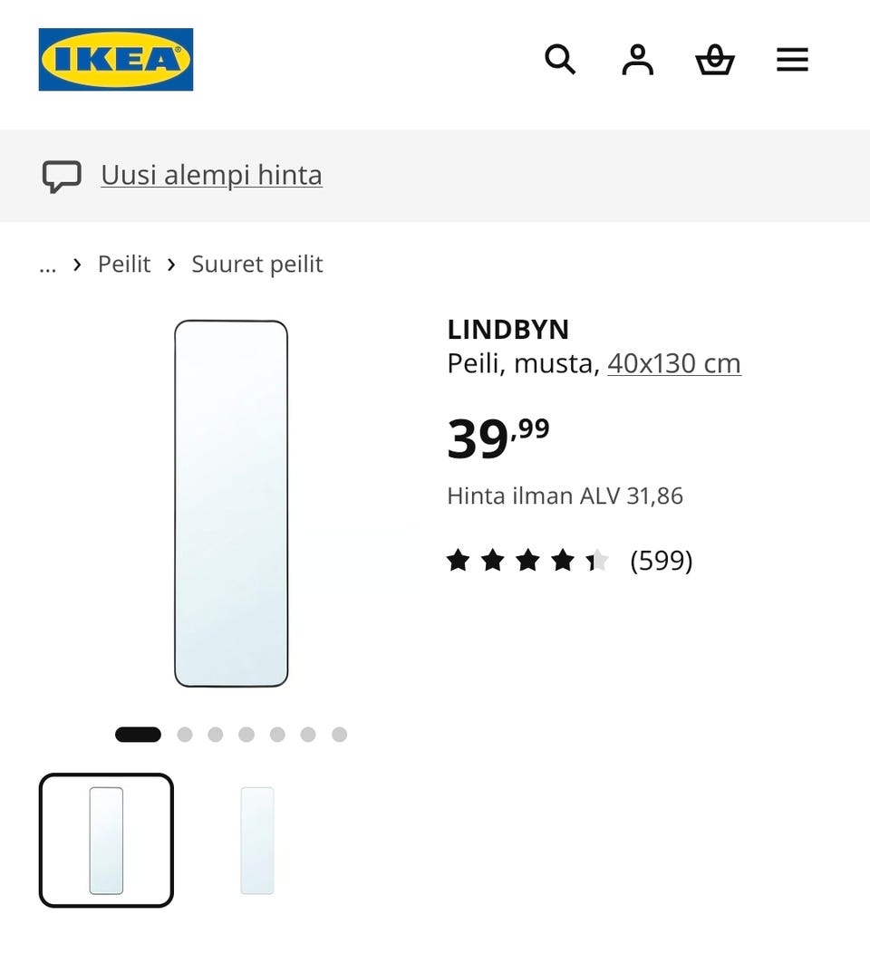
Task: Open the main LINDBYN mirror product image
Action: click(x=231, y=503)
